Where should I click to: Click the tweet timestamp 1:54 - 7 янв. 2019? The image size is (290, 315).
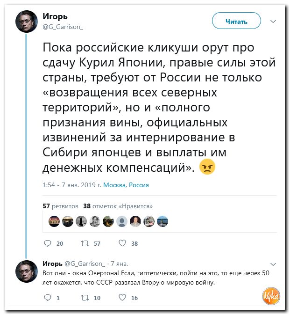click(x=72, y=185)
